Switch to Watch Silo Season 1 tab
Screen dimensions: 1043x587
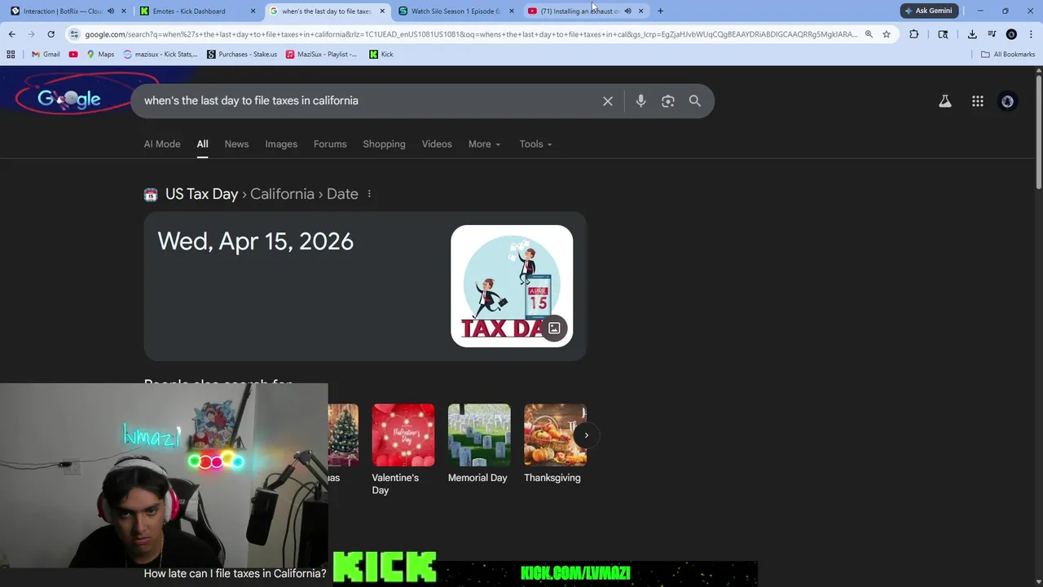click(x=455, y=11)
